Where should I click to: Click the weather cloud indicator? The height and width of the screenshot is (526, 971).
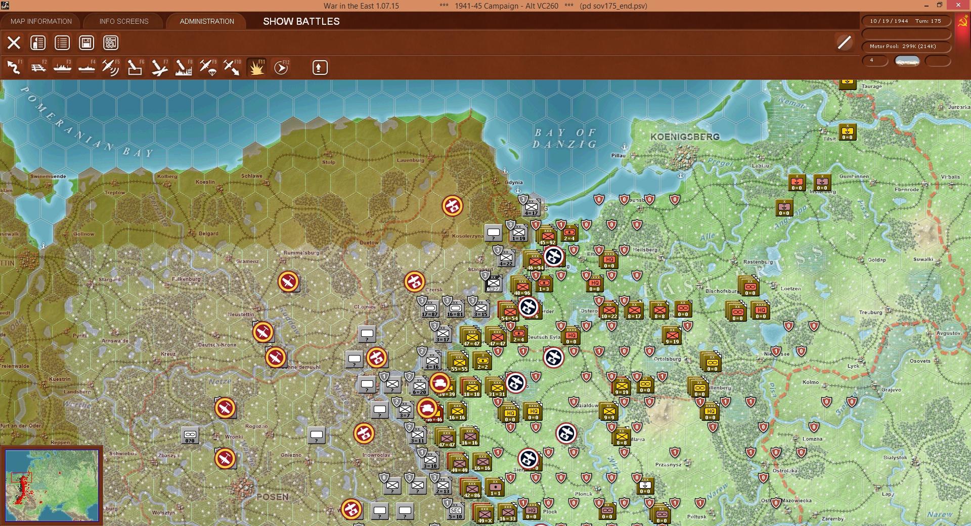907,61
